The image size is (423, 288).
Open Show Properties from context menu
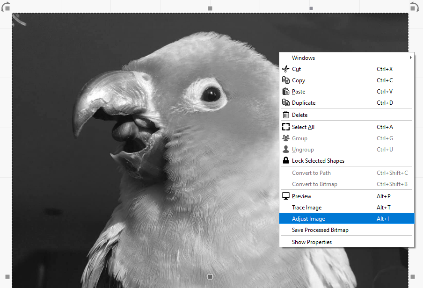[312, 242]
